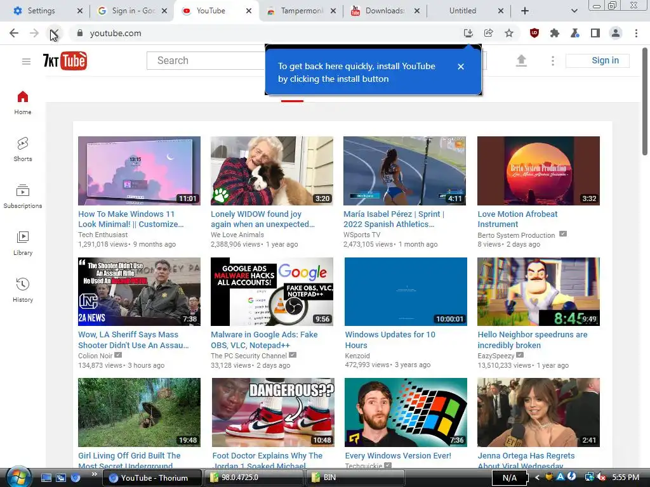Open the browser profile avatar
The image size is (650, 487).
click(x=616, y=33)
